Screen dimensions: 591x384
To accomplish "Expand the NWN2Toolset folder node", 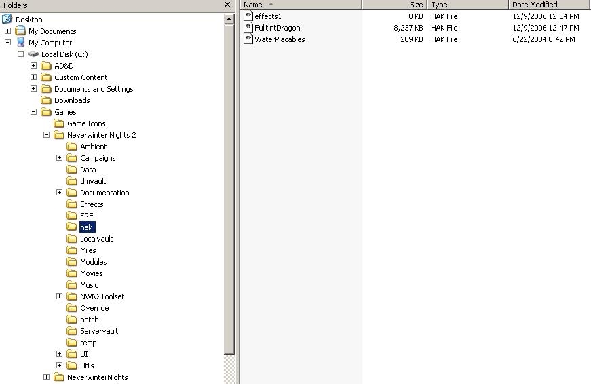I will [59, 296].
